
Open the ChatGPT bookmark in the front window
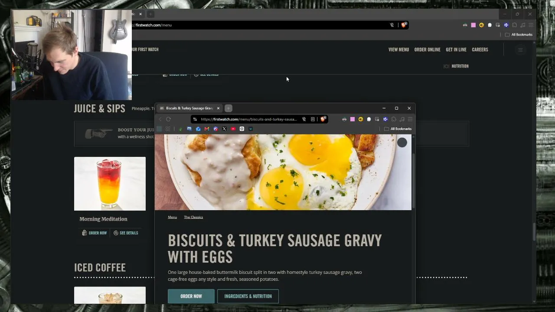click(242, 129)
